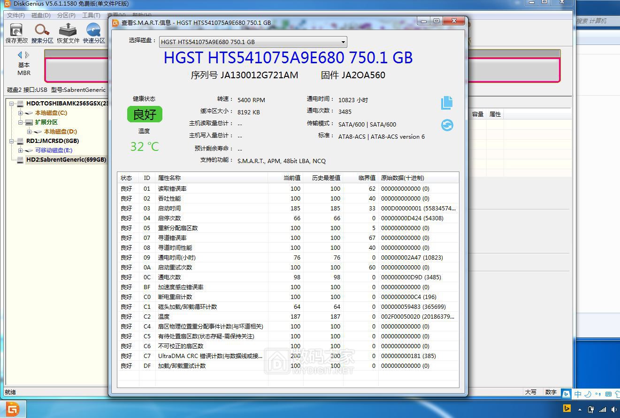Collapse the HD0:TOSHIBAMK2565GSX tree node
620x418 pixels.
click(x=11, y=104)
